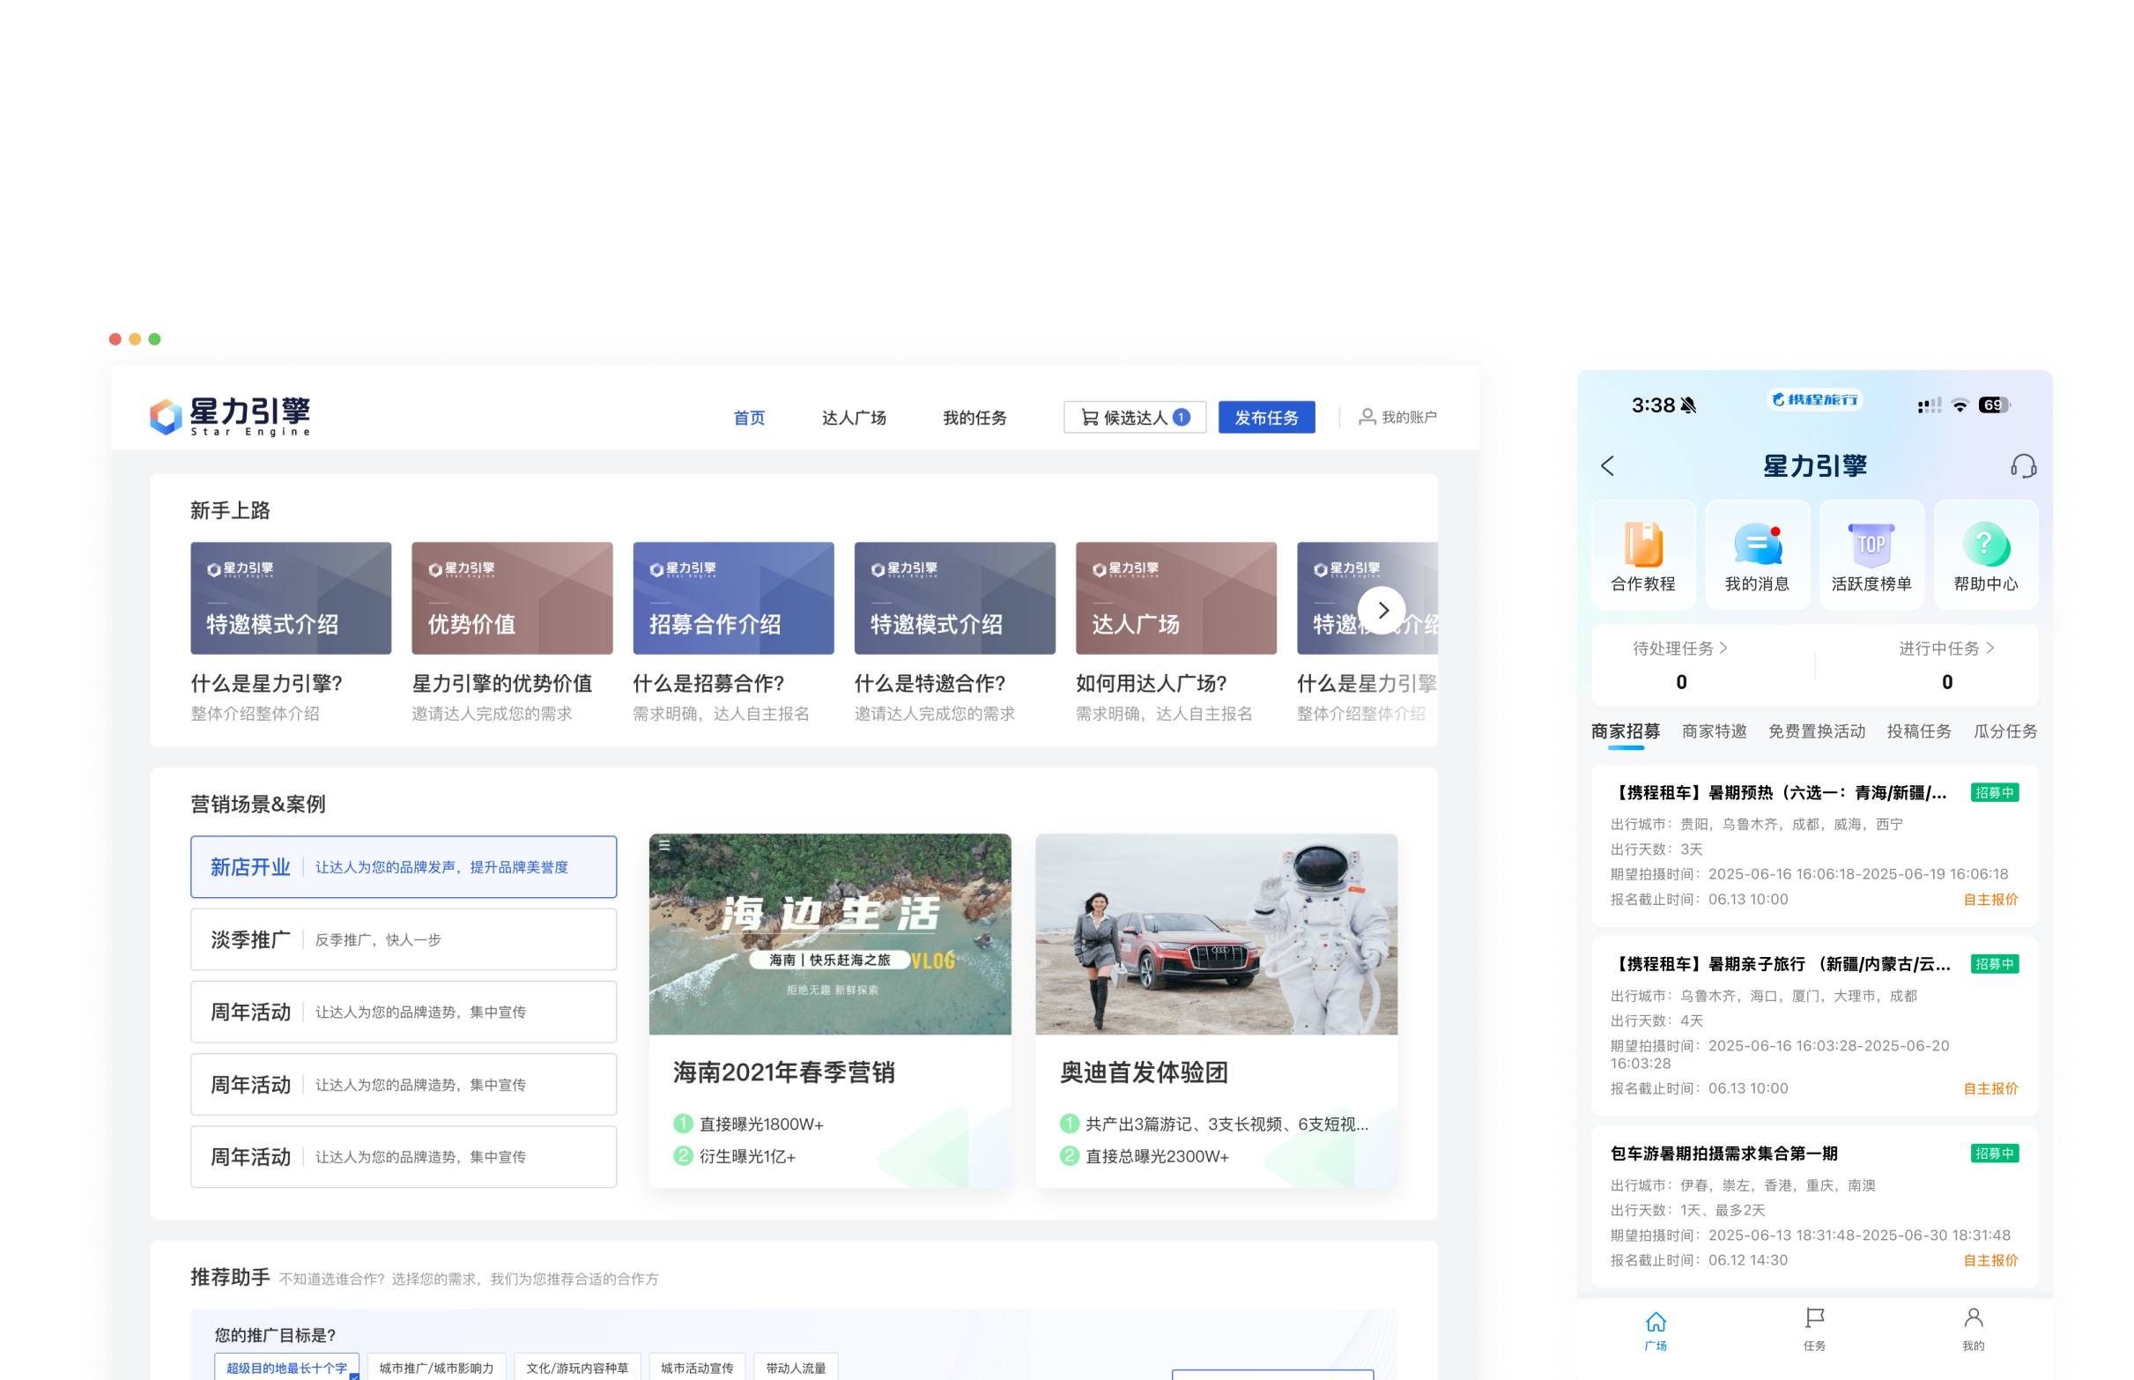
Task: Switch to 达人广场 navigation tab
Action: (x=853, y=418)
